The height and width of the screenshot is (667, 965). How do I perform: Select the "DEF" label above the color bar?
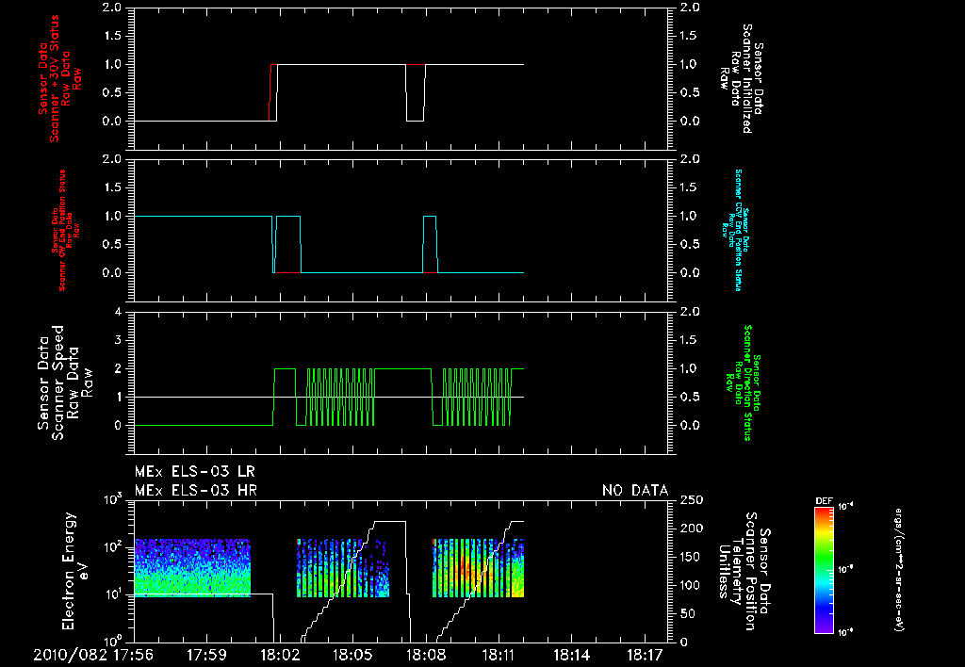824,501
